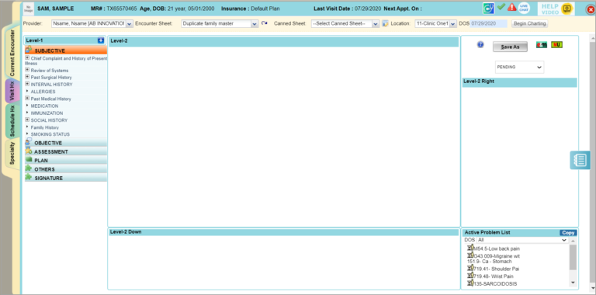The width and height of the screenshot is (596, 295).
Task: Click the DOS date field
Action: [x=488, y=23]
